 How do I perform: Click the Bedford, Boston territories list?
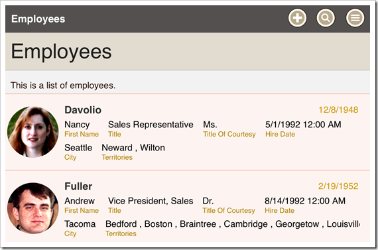[233, 224]
